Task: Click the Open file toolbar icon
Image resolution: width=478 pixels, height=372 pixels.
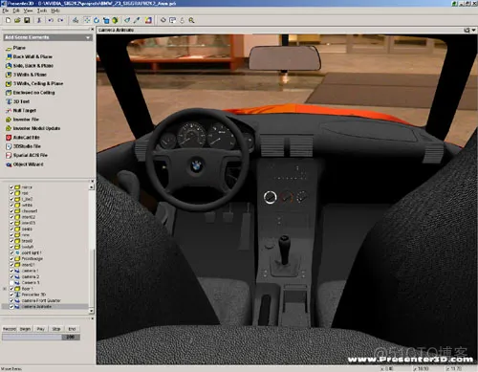Action: [x=17, y=20]
